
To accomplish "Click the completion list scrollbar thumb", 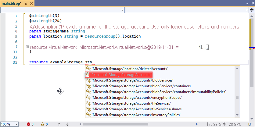I will point(237,98).
